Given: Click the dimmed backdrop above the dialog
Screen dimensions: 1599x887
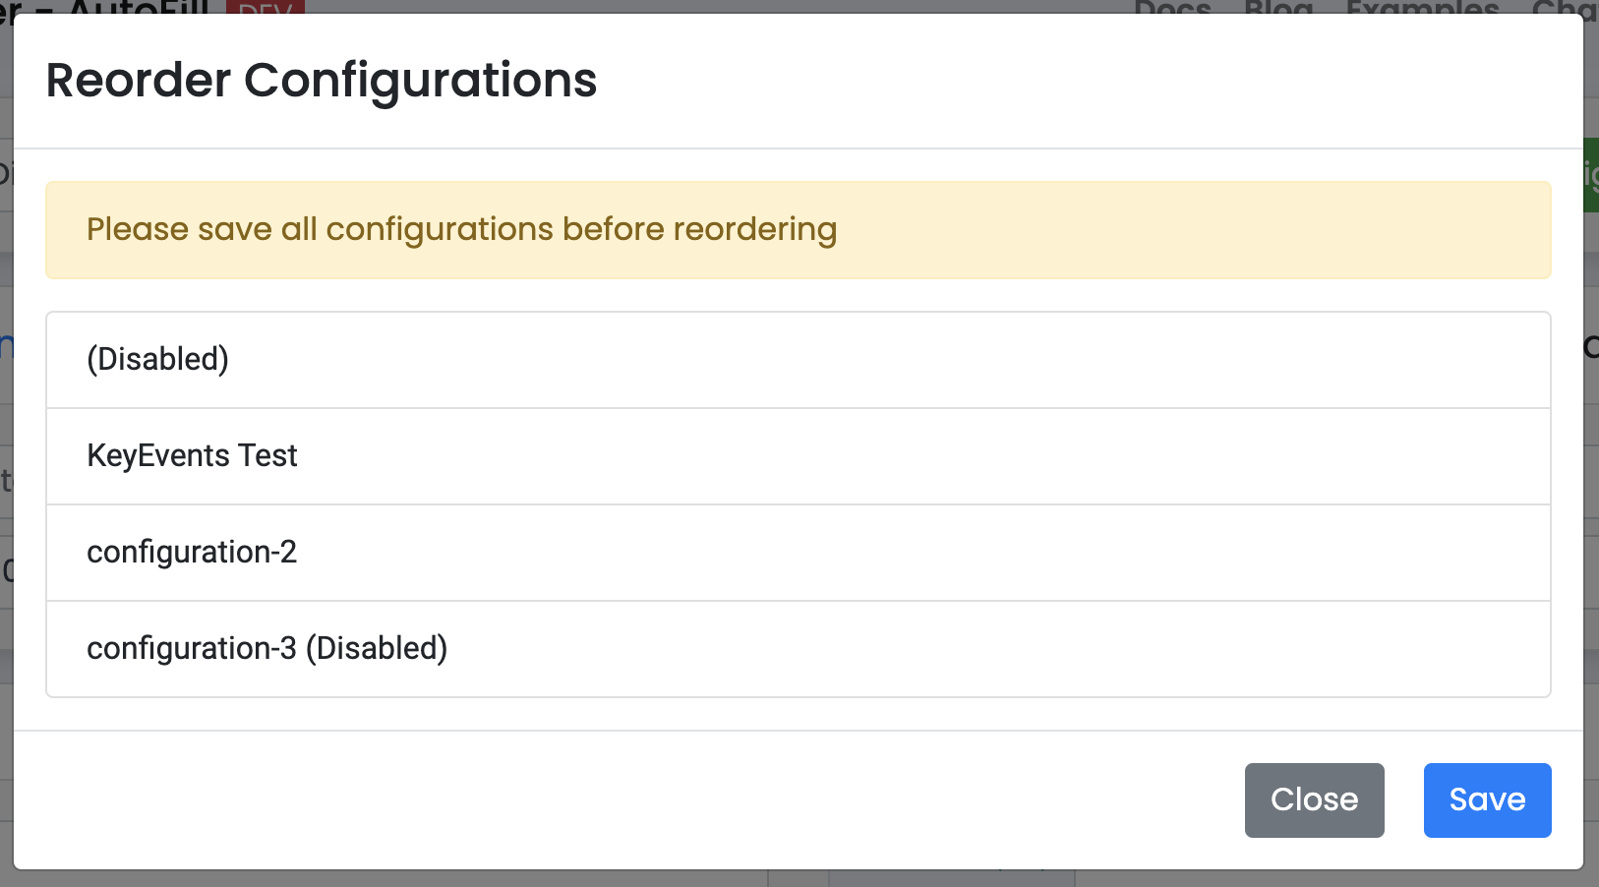Looking at the screenshot, I should click(787, 10).
